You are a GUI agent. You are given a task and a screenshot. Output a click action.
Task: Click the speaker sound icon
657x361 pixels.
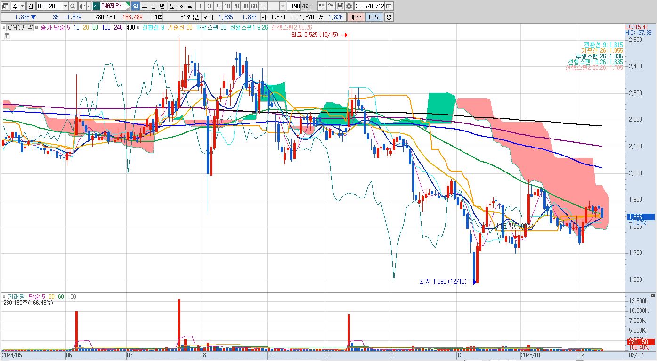pos(82,6)
